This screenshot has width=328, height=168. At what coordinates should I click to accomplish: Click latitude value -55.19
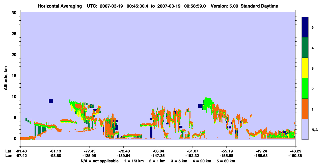pyautogui.click(x=226, y=151)
